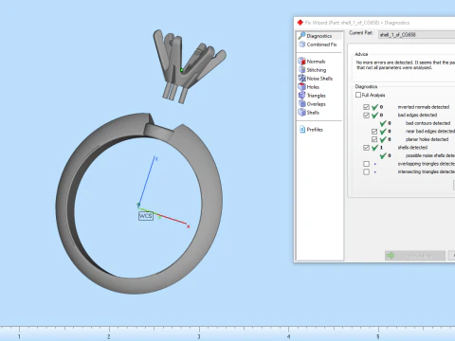This screenshot has height=341, width=455.
Task: Click the Current Part field shell_1_of_CG658
Action: 416,35
